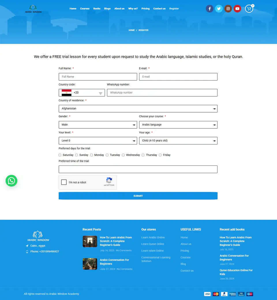Click the SUBMIT button

[138, 196]
